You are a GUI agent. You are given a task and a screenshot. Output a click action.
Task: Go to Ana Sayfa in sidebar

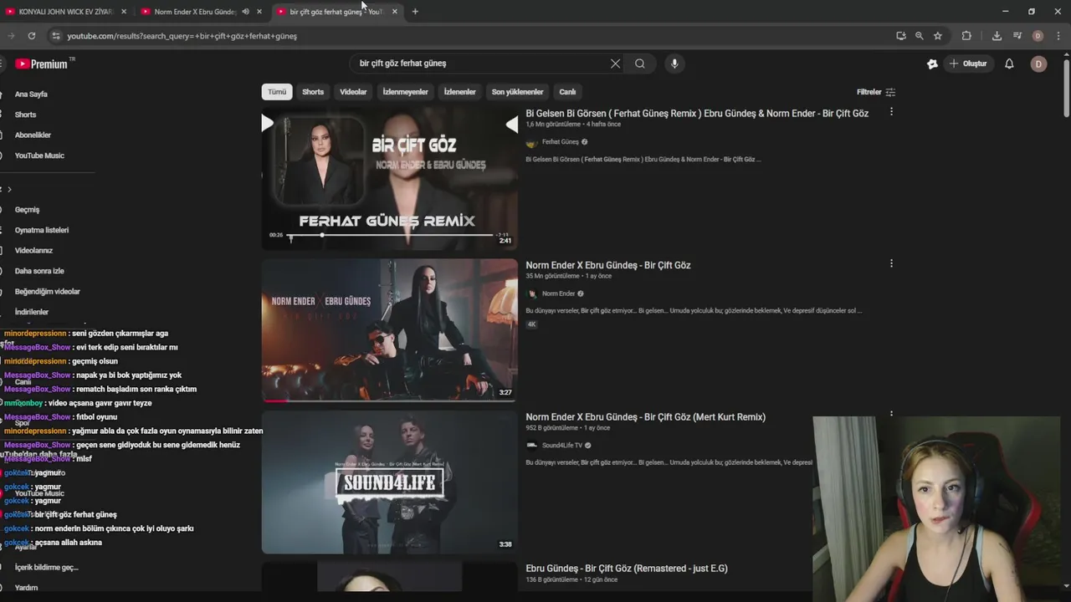click(x=31, y=94)
